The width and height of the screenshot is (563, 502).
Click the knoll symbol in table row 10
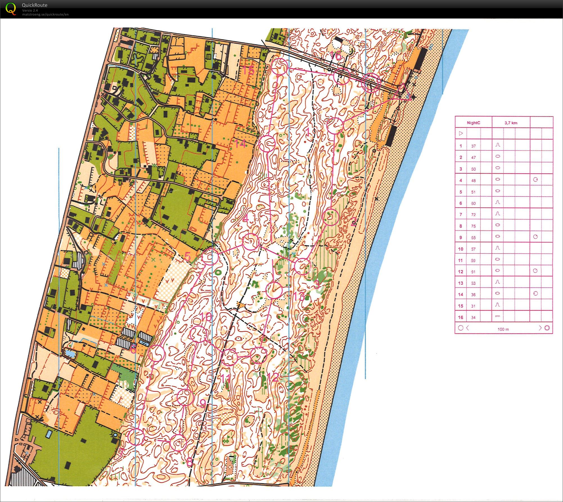click(497, 248)
